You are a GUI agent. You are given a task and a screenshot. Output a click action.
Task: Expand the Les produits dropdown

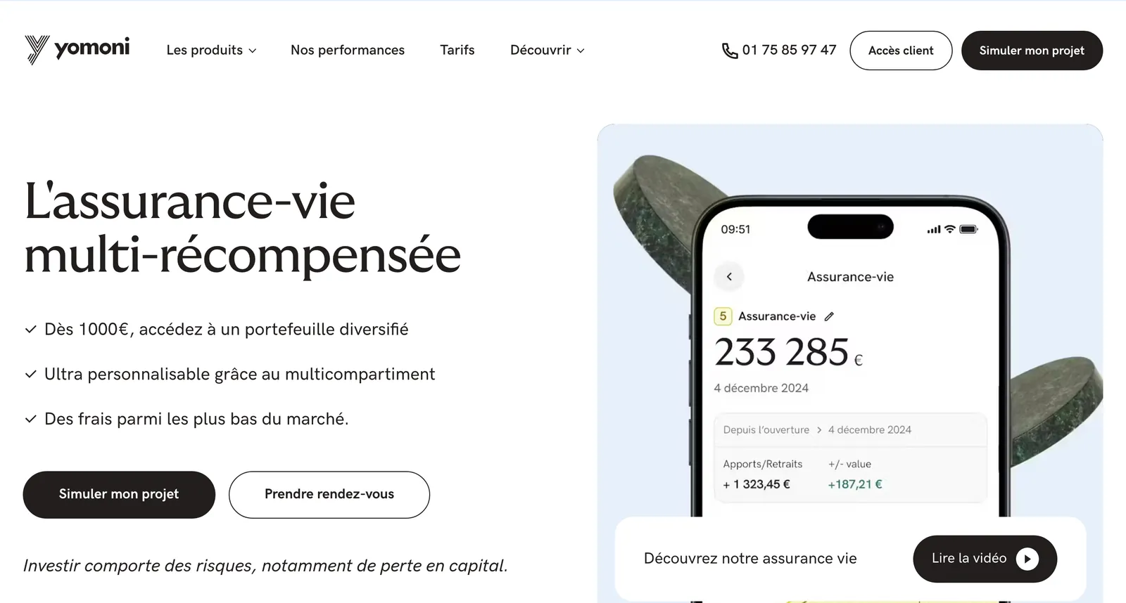[x=211, y=50]
